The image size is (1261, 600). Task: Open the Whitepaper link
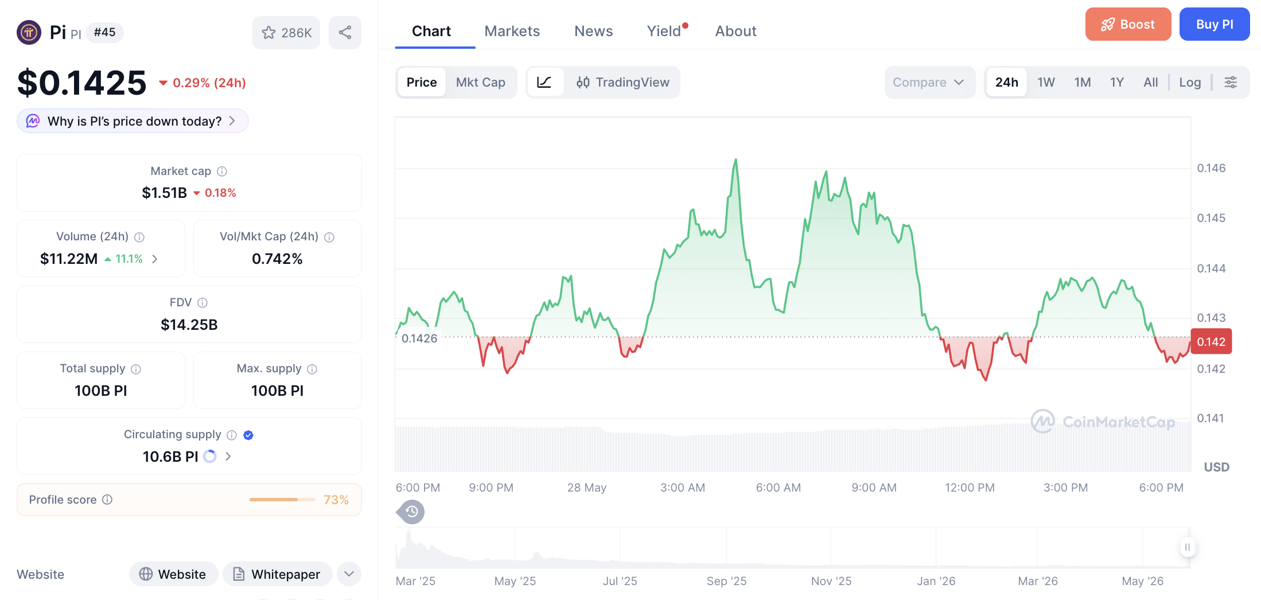(278, 574)
